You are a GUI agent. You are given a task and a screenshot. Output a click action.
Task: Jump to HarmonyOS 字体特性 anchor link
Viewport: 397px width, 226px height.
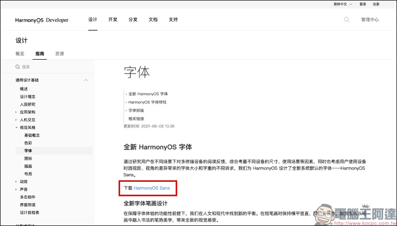tap(147, 102)
